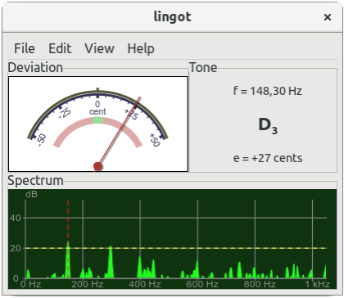Click the 600 Hz axis label

(202, 284)
